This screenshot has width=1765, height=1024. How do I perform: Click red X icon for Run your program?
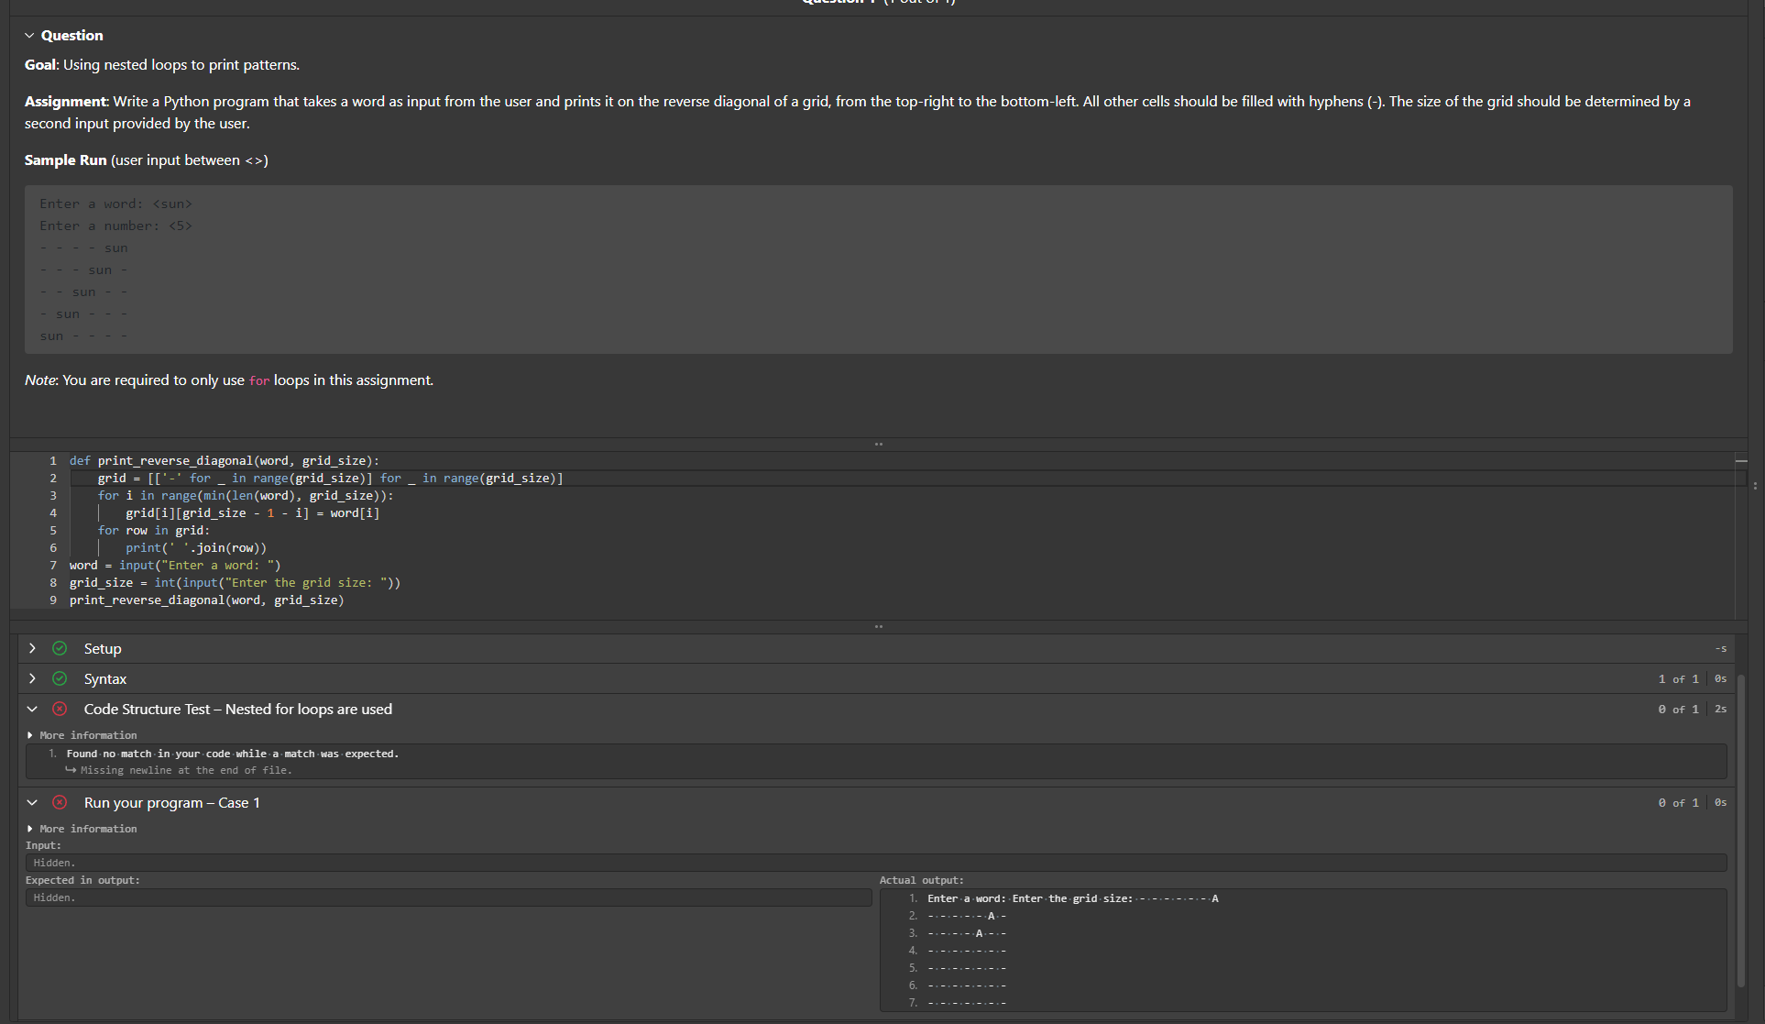point(60,802)
